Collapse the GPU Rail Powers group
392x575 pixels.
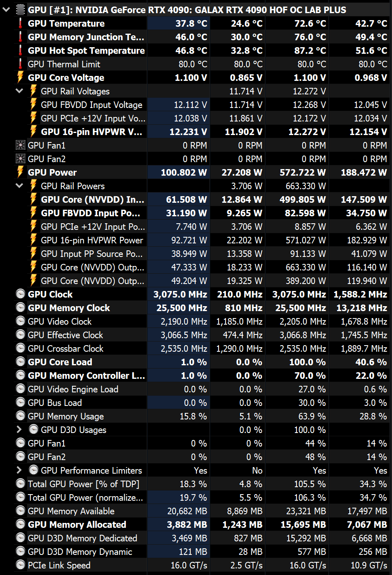coord(19,186)
